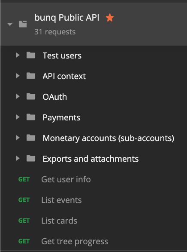Click the Payments folder icon

point(31,117)
